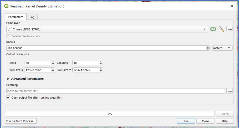Increase Pixel size Y with up arrow
The image size is (239, 129).
(101, 69)
